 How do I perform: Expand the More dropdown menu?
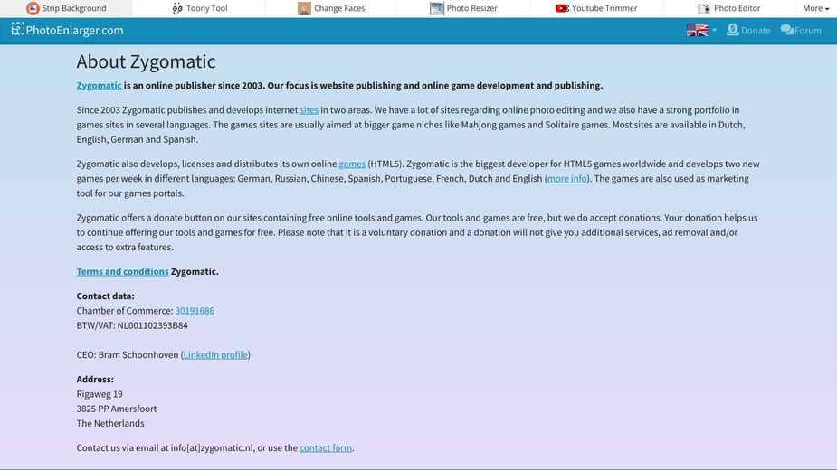click(x=815, y=8)
